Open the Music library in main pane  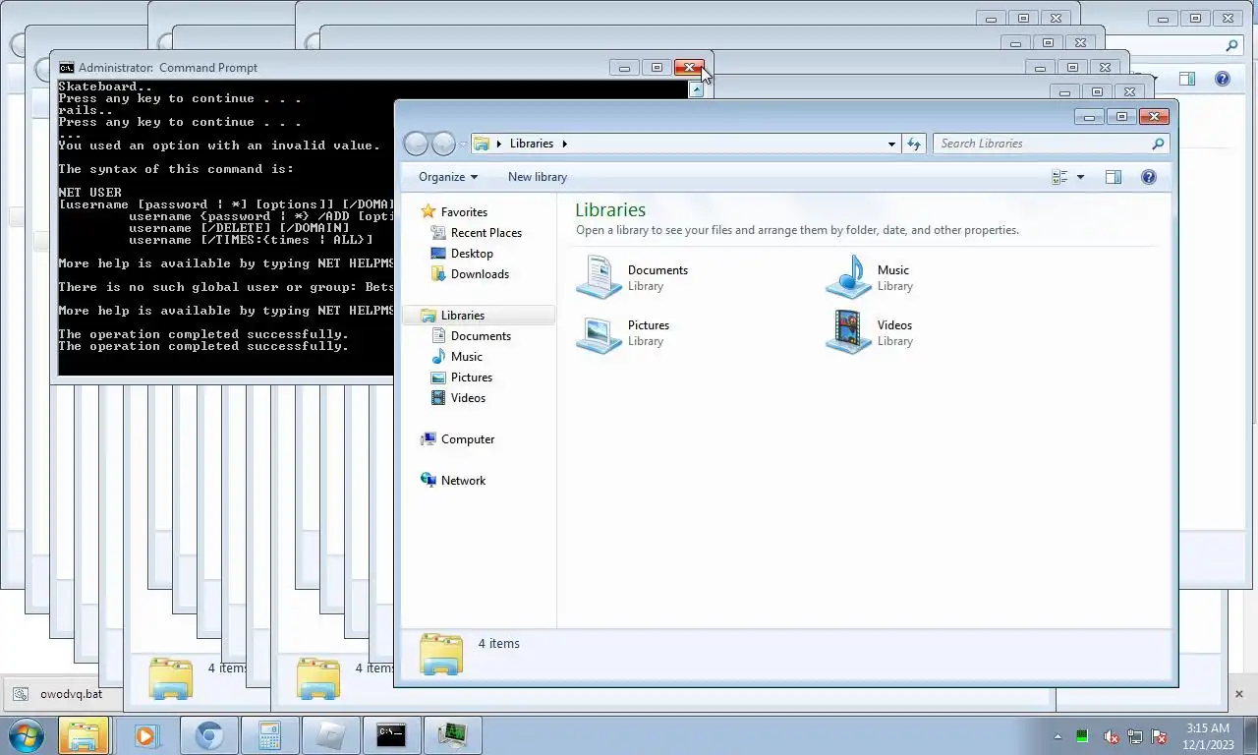point(870,277)
